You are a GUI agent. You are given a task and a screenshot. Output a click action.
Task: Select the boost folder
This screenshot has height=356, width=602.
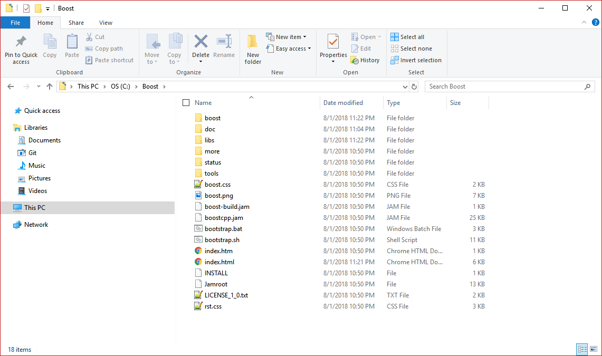(213, 118)
